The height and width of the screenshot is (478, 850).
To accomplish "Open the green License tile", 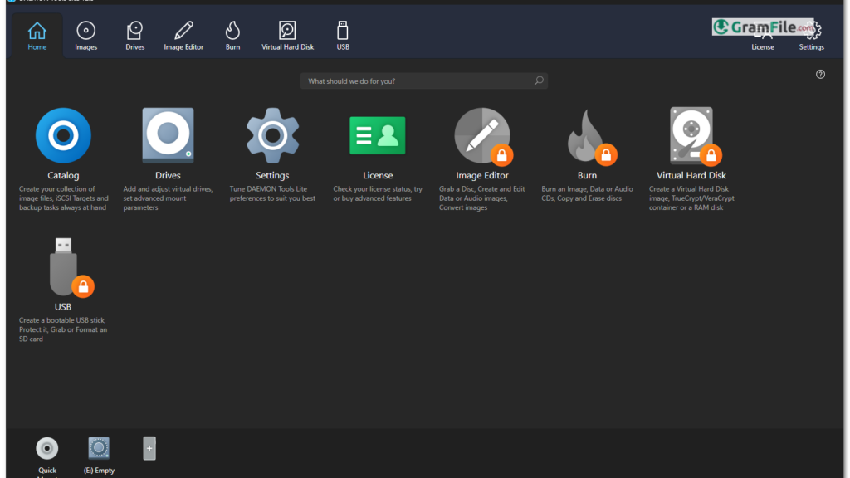I will (378, 135).
